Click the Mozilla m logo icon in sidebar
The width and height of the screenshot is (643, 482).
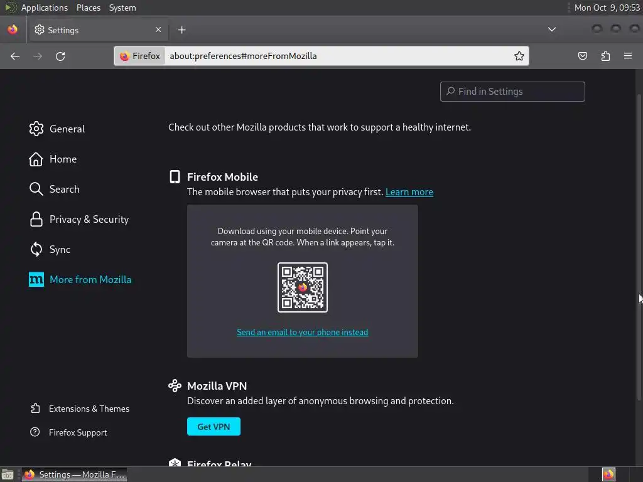click(36, 279)
